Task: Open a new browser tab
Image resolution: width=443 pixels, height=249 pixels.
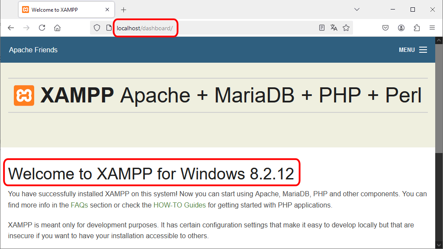Action: point(123,10)
